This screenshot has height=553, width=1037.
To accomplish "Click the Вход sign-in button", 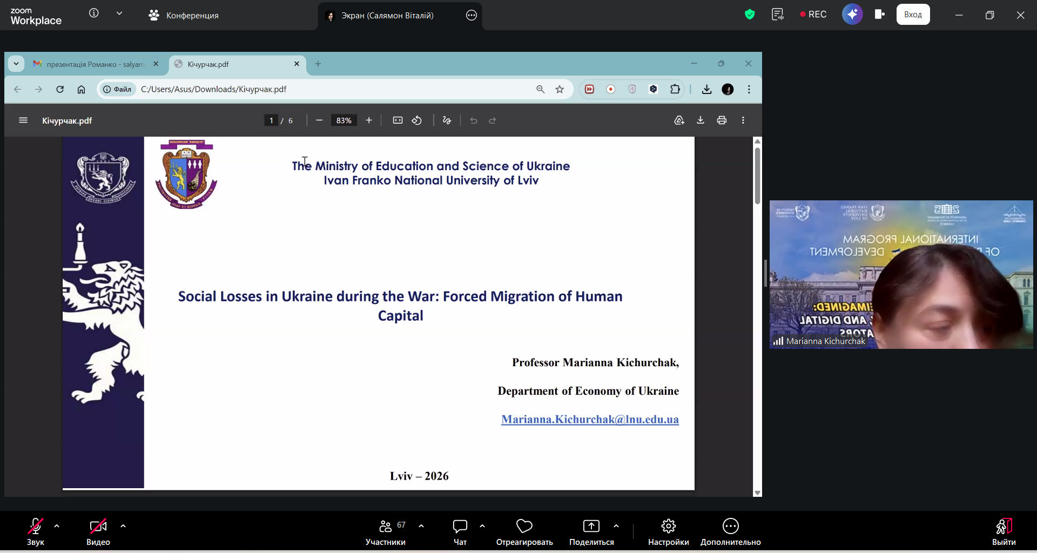I will 913,15.
